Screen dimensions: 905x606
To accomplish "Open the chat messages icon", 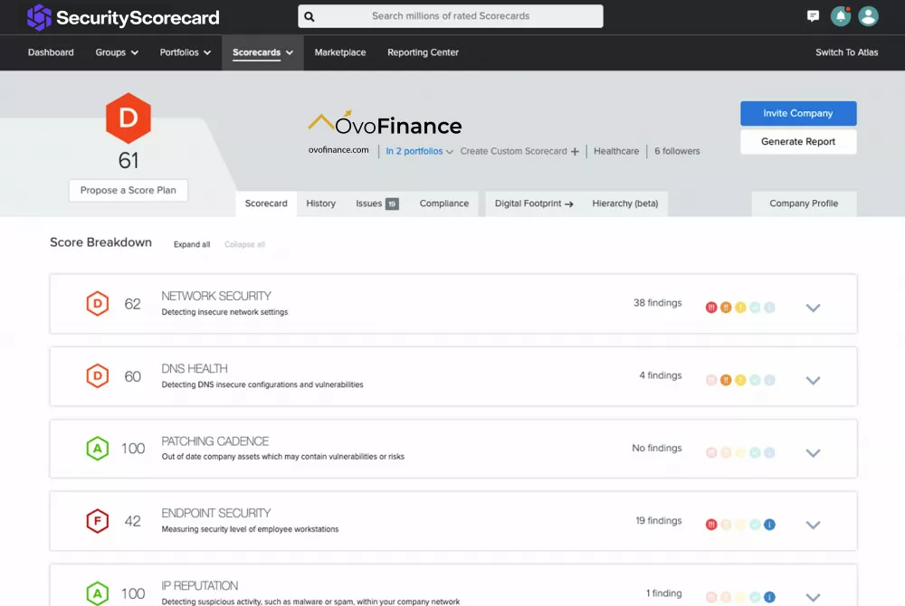I will [x=813, y=16].
